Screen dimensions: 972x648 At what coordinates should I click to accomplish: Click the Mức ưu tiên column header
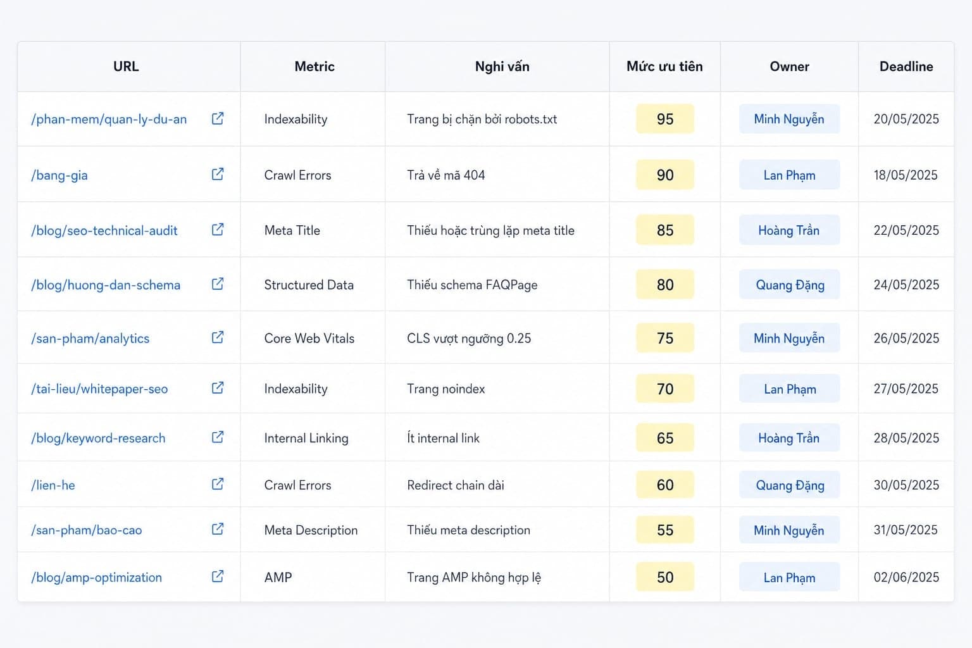664,66
